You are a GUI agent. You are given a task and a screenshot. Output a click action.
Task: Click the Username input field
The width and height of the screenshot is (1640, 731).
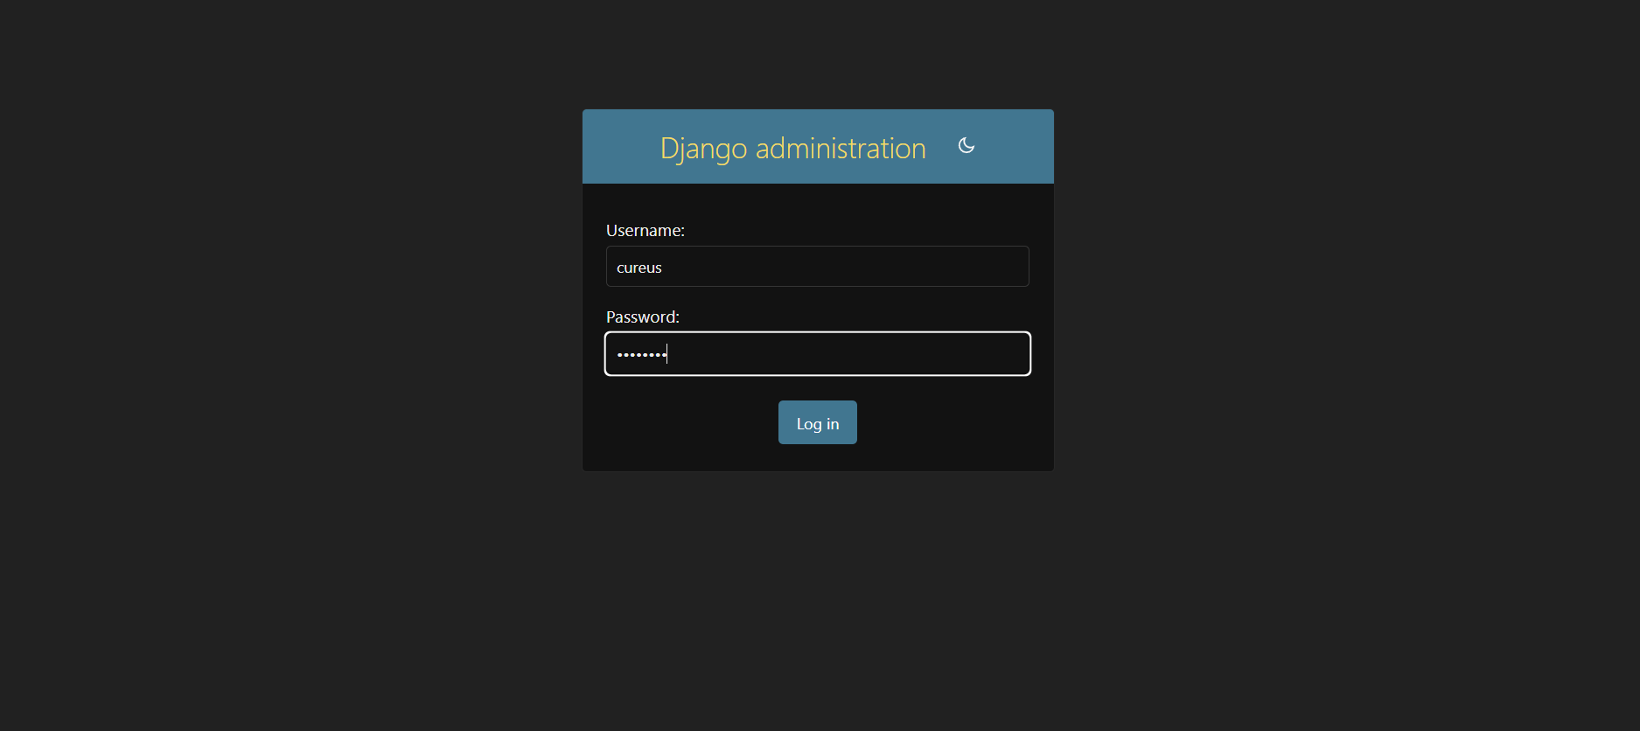tap(817, 266)
